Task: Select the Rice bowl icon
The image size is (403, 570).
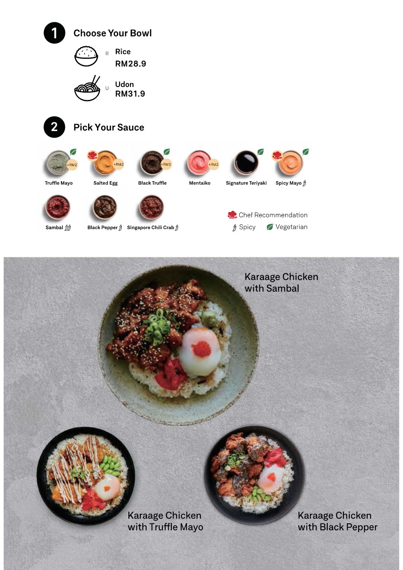Action: [x=86, y=56]
